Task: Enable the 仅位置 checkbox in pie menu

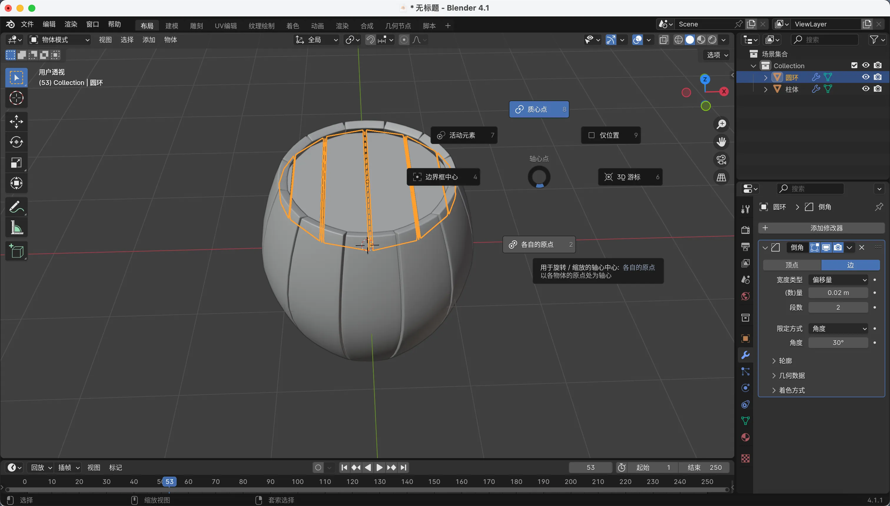Action: pos(591,135)
